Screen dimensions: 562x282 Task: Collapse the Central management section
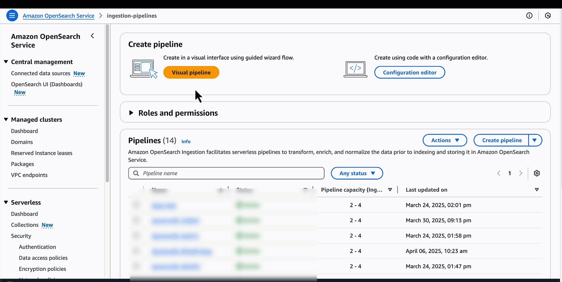tap(6, 62)
